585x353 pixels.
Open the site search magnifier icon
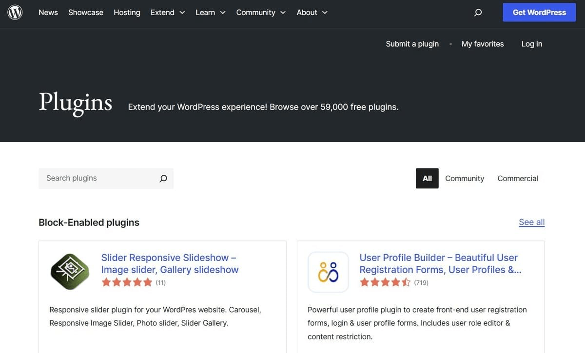[478, 13]
